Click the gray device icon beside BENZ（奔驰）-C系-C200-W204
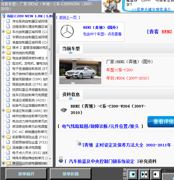 click(x=64, y=110)
